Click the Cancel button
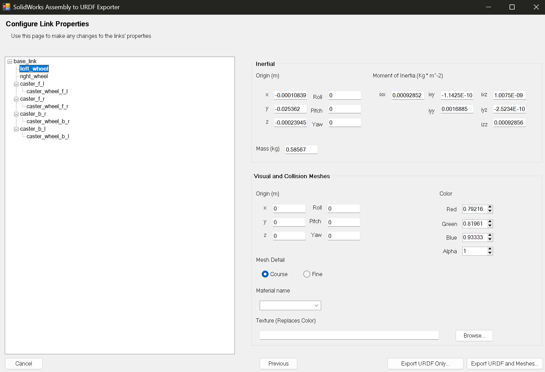The height and width of the screenshot is (372, 545). 24,363
